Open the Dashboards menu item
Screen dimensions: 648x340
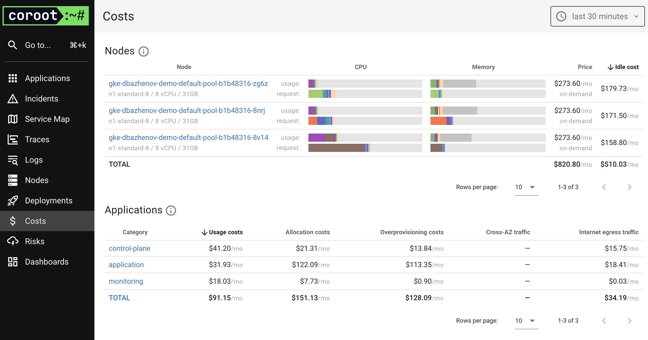pos(47,262)
